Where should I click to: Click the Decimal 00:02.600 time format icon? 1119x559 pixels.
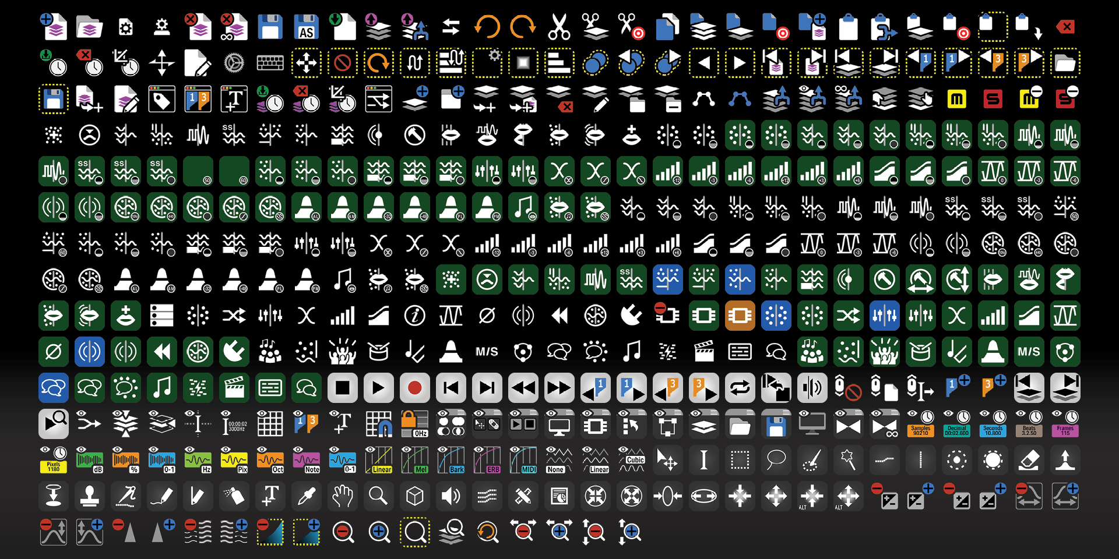[x=957, y=424]
